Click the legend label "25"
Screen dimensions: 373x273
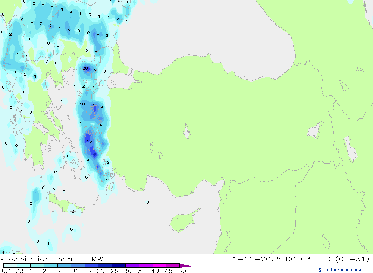(114, 271)
